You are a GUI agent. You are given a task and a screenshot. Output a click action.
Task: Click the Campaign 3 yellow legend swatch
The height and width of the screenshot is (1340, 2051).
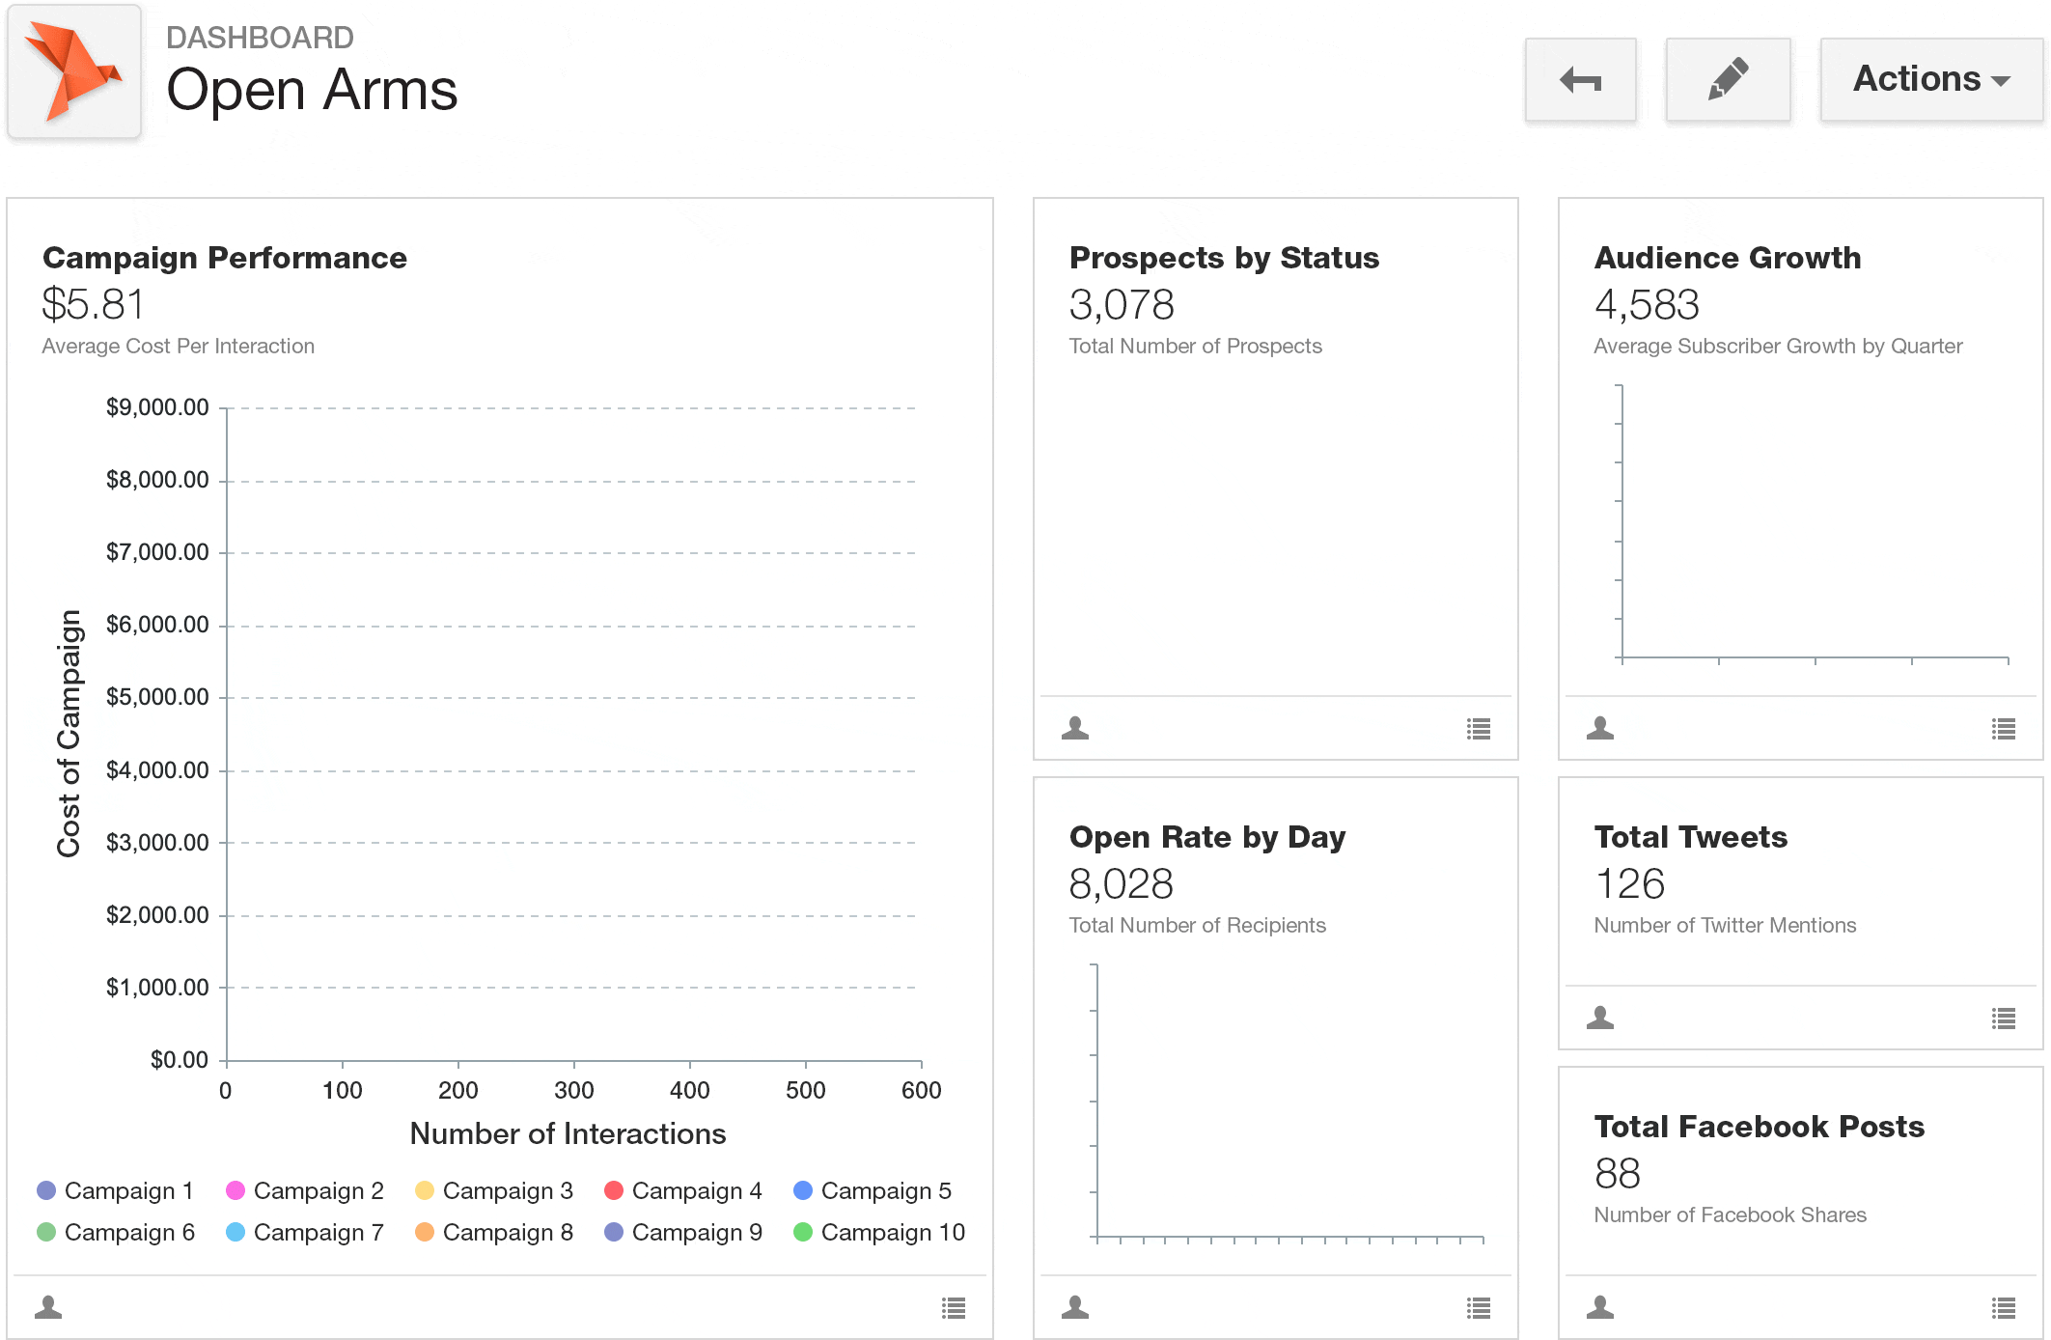tap(425, 1190)
